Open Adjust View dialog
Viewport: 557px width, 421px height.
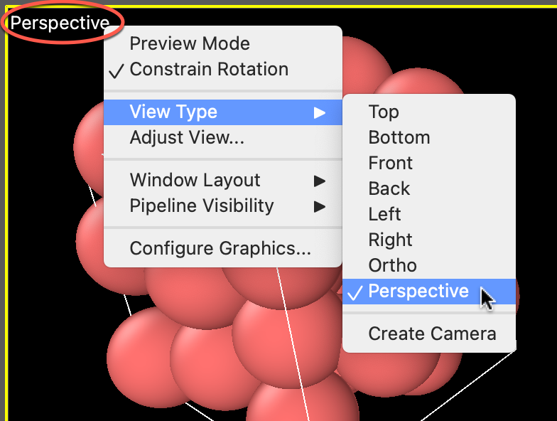(x=187, y=137)
